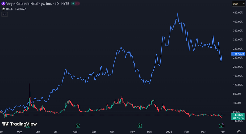Image resolution: width=246 pixels, height=134 pixels.
Task: Click the 160.00% price axis label
Action: pos(238,76)
